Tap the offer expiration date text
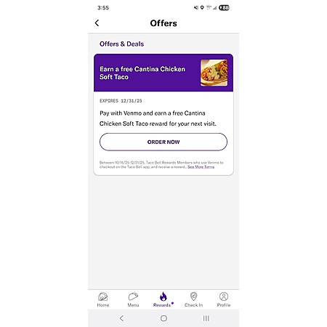The width and height of the screenshot is (327, 327). [121, 101]
